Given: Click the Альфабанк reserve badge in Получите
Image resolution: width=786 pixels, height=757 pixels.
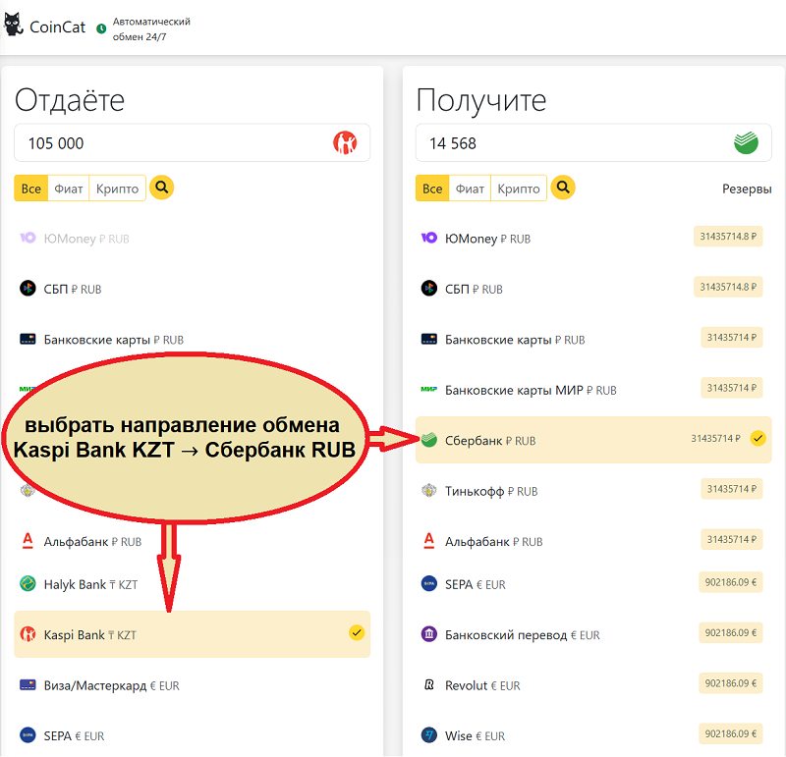Looking at the screenshot, I should pyautogui.click(x=731, y=539).
